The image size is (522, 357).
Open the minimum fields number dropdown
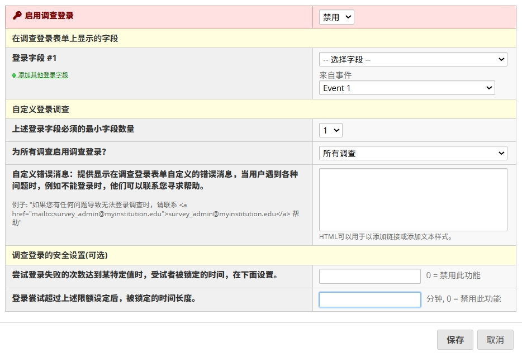[330, 130]
